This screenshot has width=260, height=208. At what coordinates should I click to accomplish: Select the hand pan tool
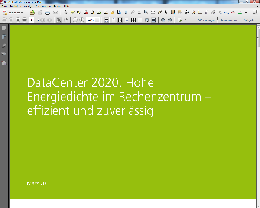pos(66,20)
